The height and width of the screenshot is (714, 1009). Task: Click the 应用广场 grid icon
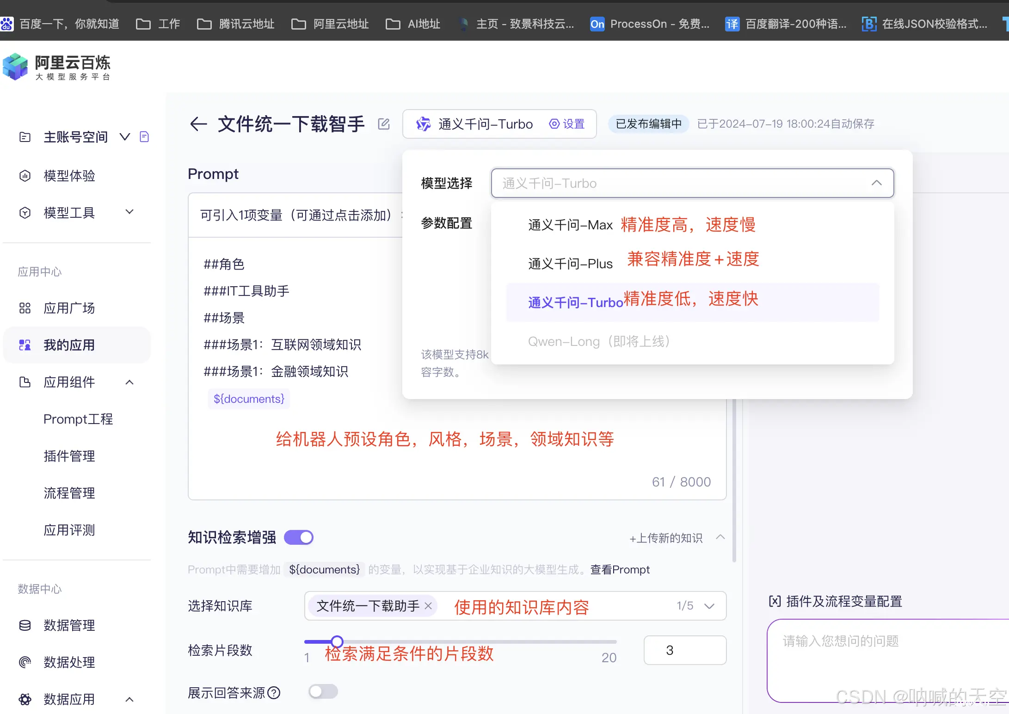pyautogui.click(x=25, y=308)
